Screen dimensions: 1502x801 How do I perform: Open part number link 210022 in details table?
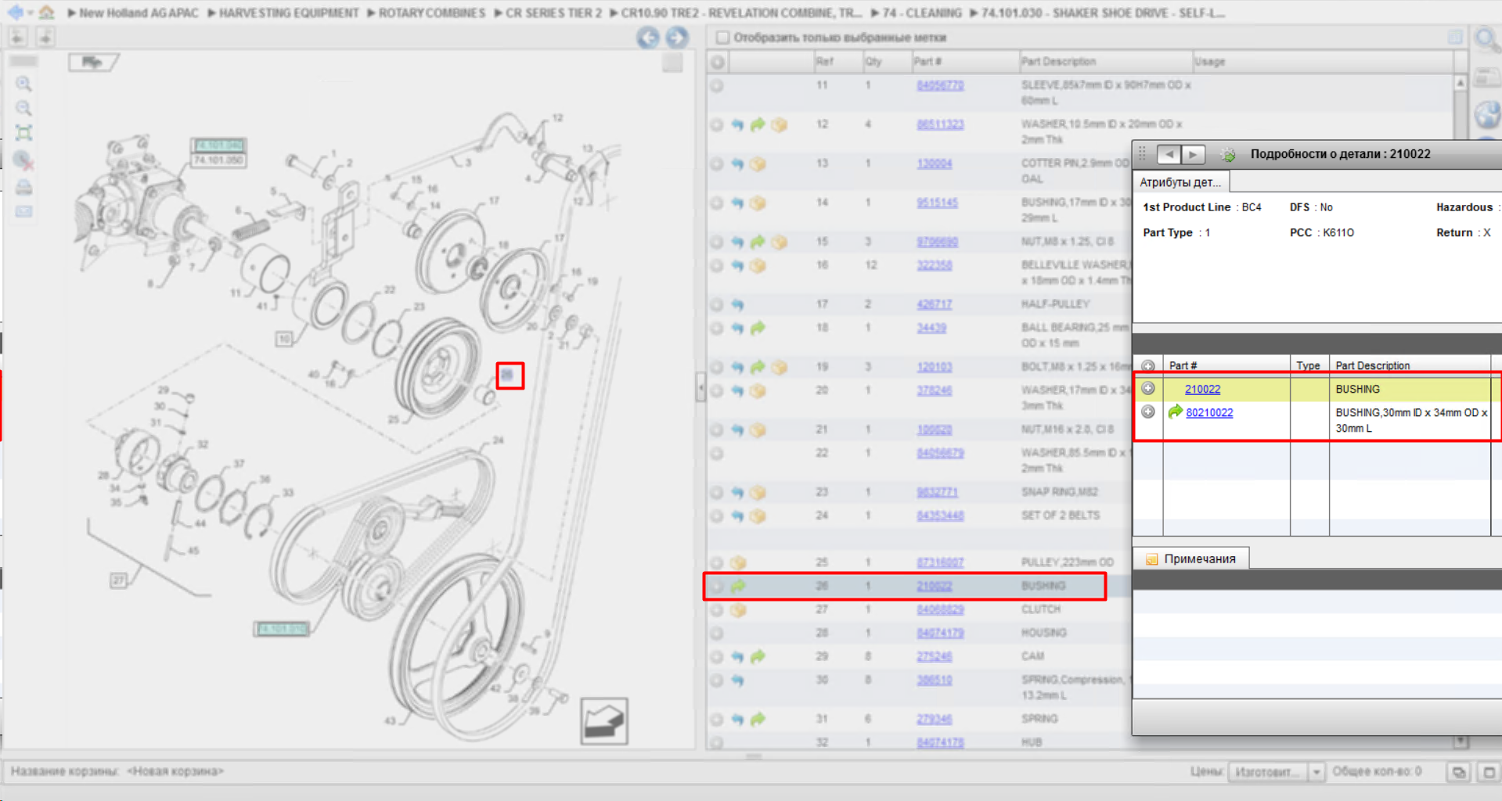[x=1202, y=389]
